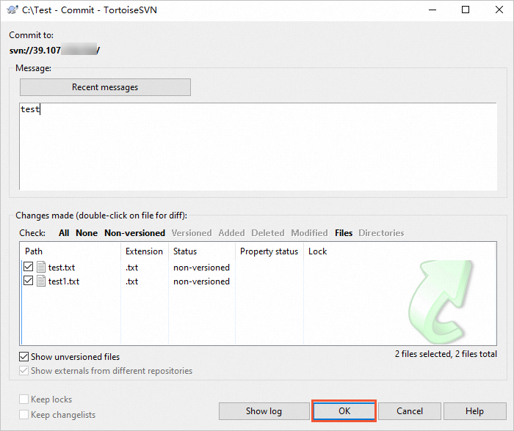Uncheck the test.txt file checkbox
Viewport: 514px width, 431px height.
[29, 267]
